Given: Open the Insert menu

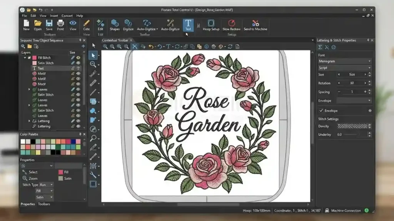Looking at the screenshot, I should tap(54, 15).
